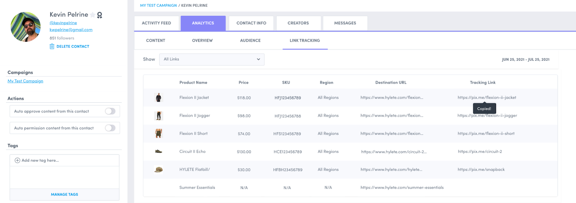Image resolution: width=576 pixels, height=203 pixels.
Task: Click the Flexion II Short product image
Action: pos(158,134)
